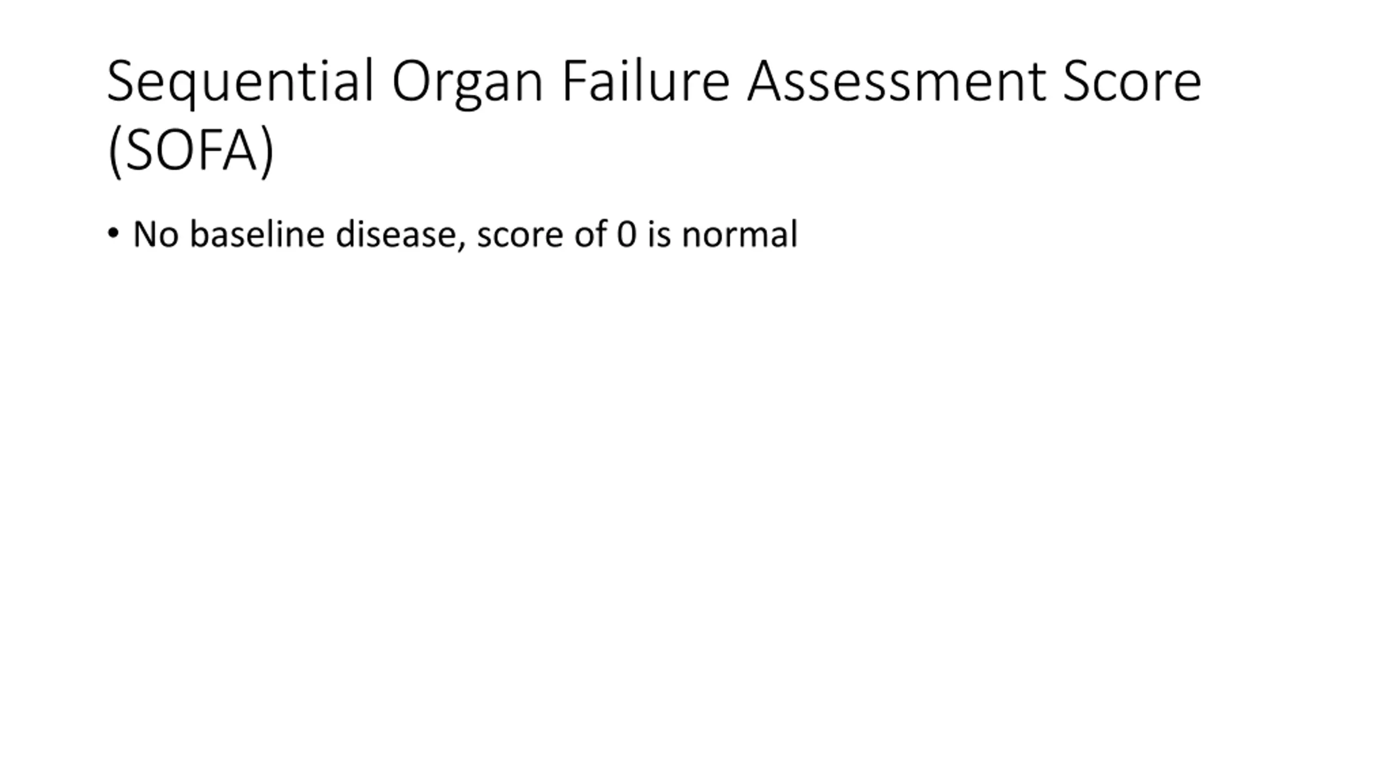The image size is (1392, 783).
Task: Click the bullet point marker
Action: point(113,233)
